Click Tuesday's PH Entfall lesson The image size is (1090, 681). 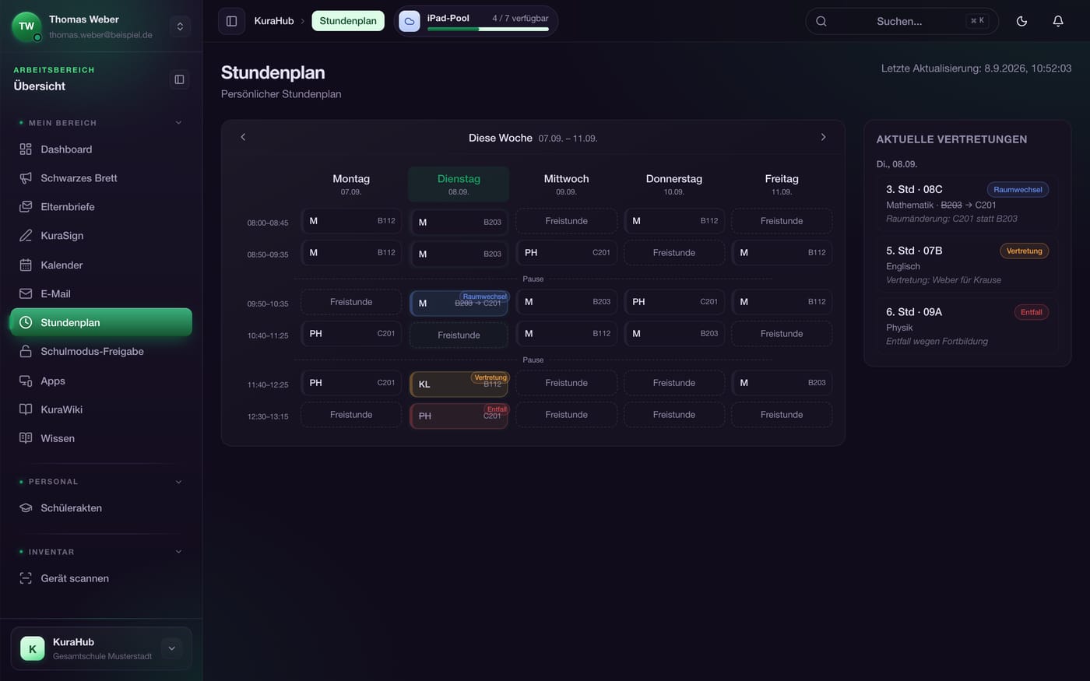[459, 416]
